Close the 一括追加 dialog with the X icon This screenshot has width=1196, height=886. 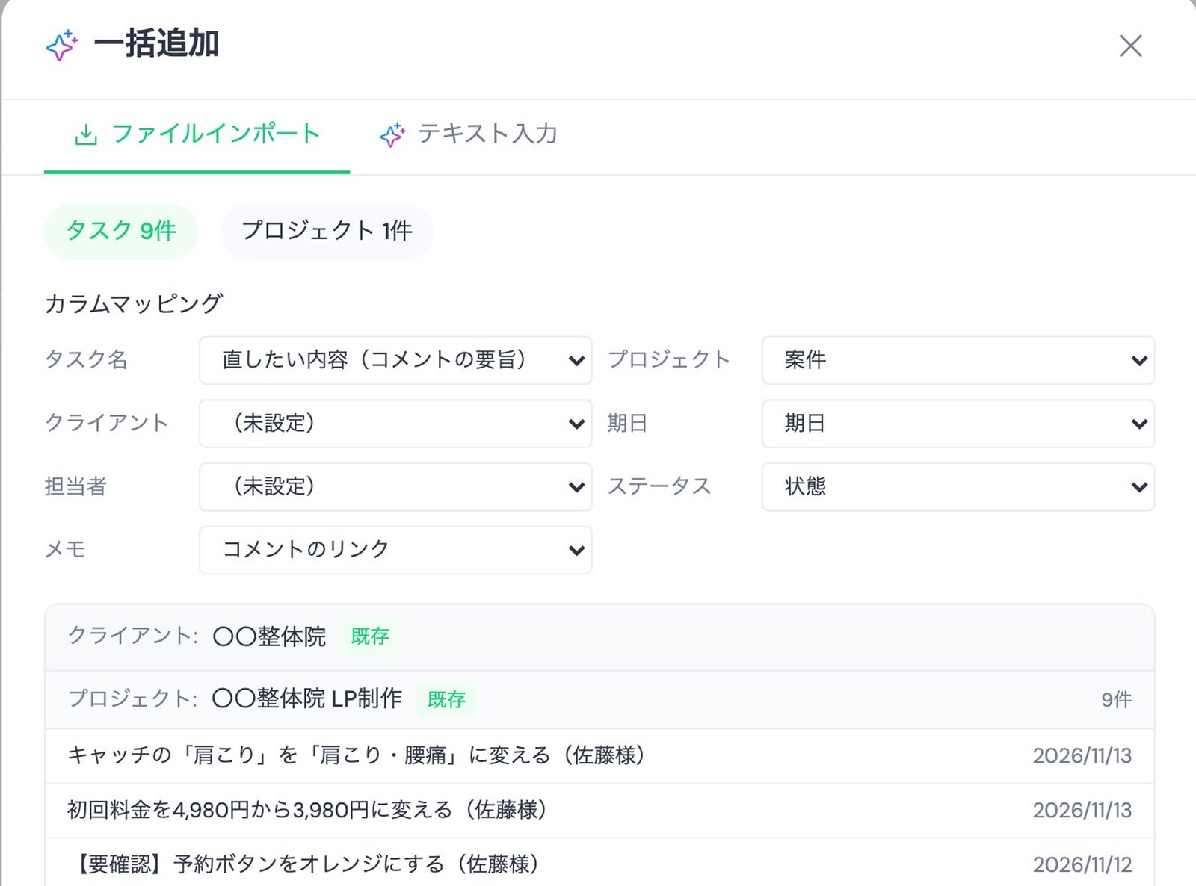[x=1130, y=46]
